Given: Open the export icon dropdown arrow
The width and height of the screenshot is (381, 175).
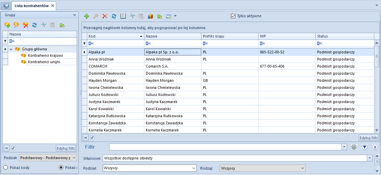Looking at the screenshot, I should coord(175,16).
